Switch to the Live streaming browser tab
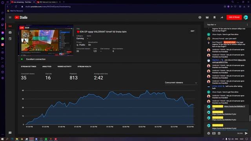This screenshot has width=251, height=141. coord(22,2)
